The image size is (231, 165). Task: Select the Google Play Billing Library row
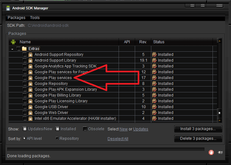click(x=113, y=95)
